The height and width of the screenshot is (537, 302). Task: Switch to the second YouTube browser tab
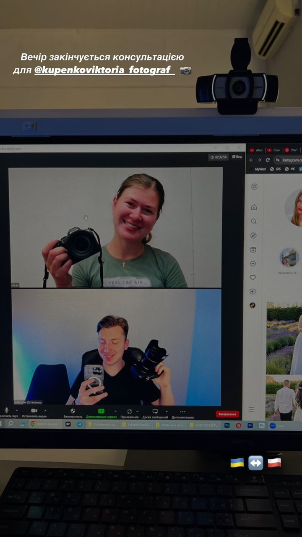coord(274,150)
